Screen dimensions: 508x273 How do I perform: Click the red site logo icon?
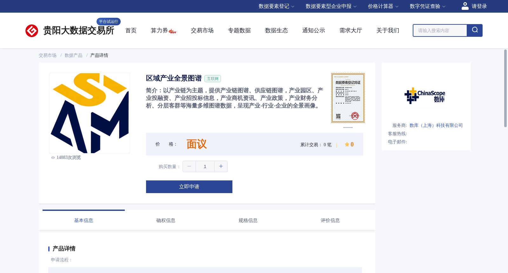pyautogui.click(x=32, y=31)
